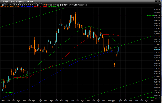Click the first line-drawing tool icon
The height and width of the screenshot is (103, 162).
point(61,5)
